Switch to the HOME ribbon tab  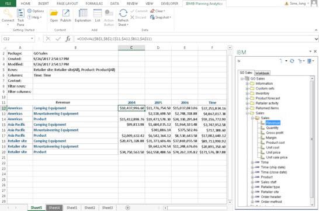point(26,4)
